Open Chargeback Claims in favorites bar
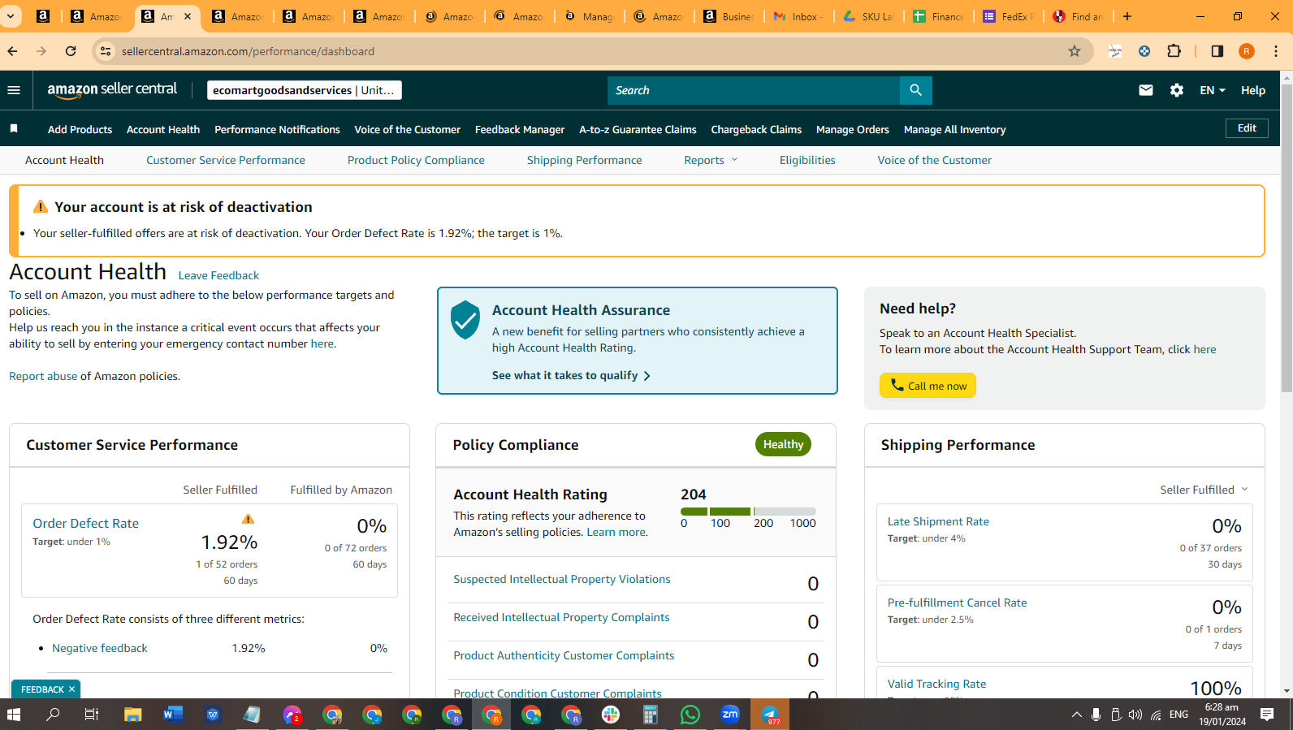Screen dimensions: 1293x730 pyautogui.click(x=756, y=129)
